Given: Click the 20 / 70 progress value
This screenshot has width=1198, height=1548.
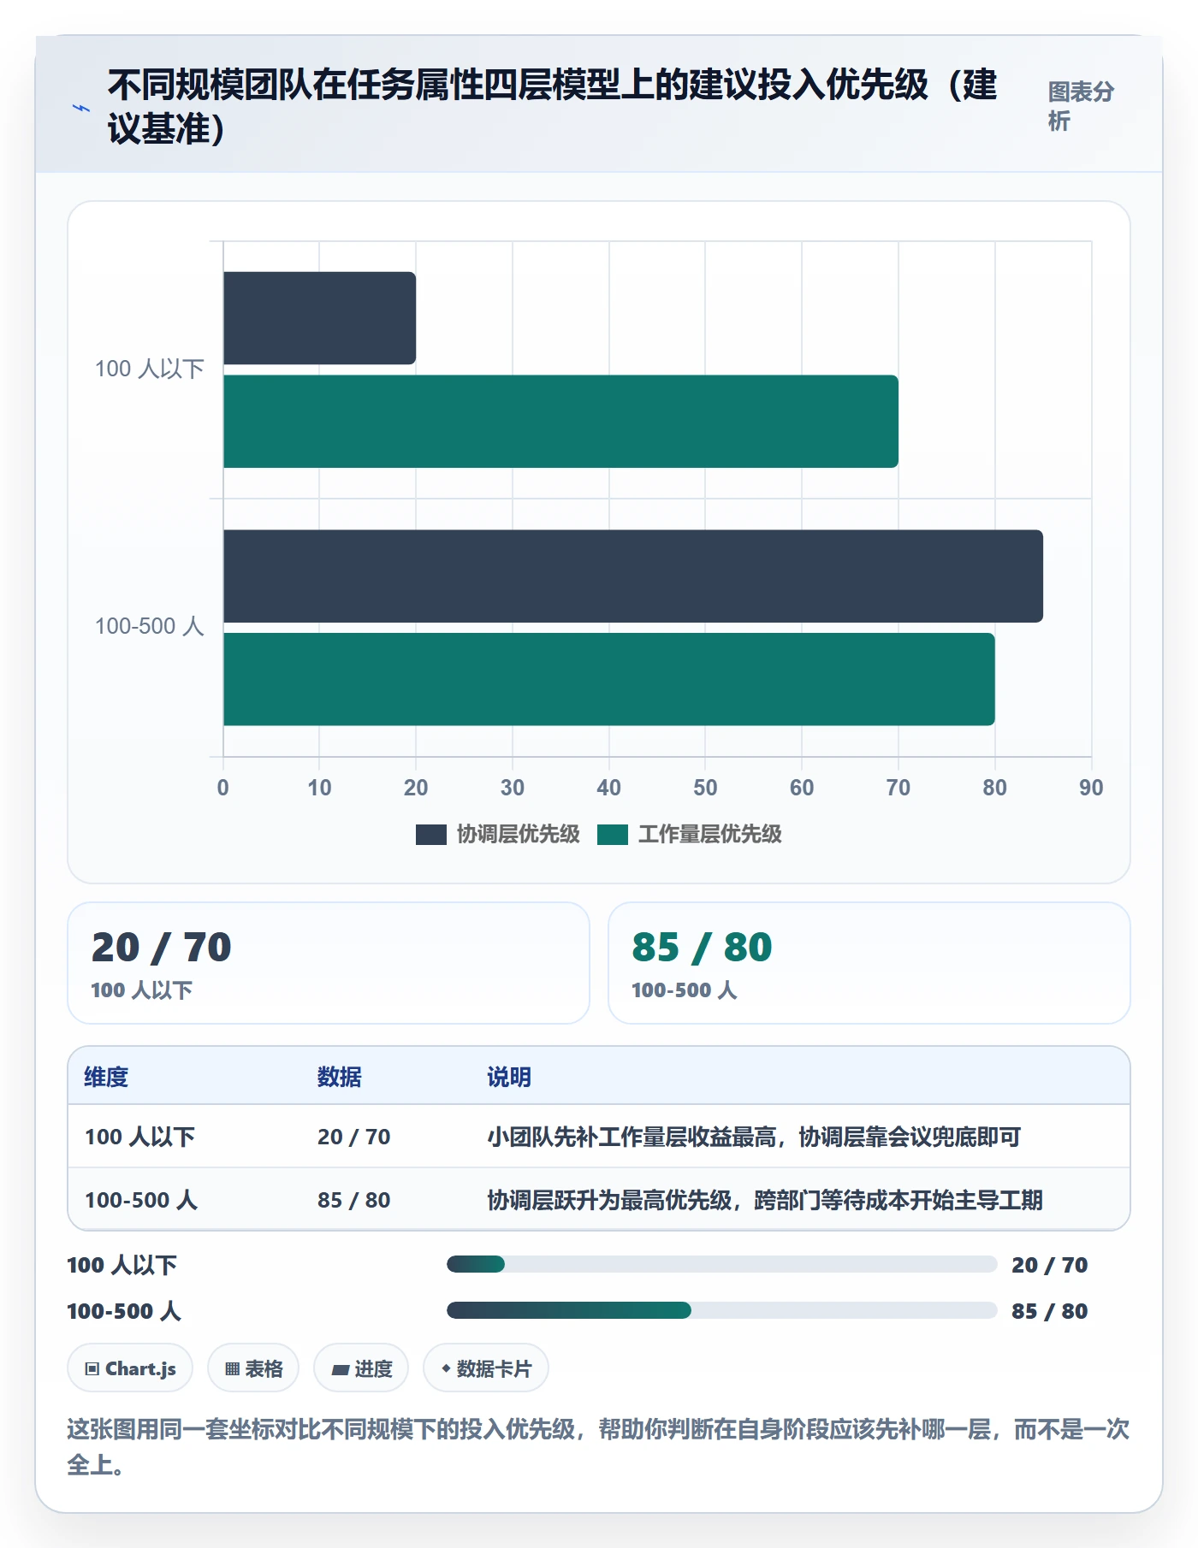Looking at the screenshot, I should (x=1049, y=1265).
